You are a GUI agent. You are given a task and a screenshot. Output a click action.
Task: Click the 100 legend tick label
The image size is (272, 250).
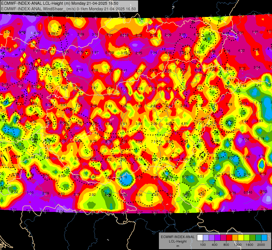(203, 245)
